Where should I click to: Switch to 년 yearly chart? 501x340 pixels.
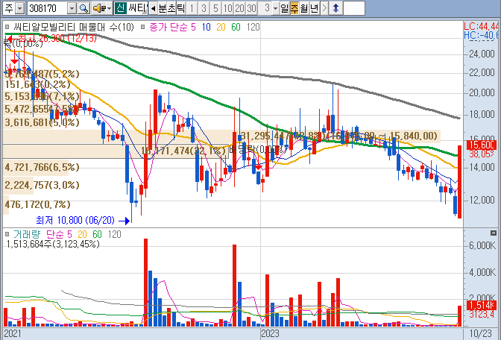(x=315, y=8)
